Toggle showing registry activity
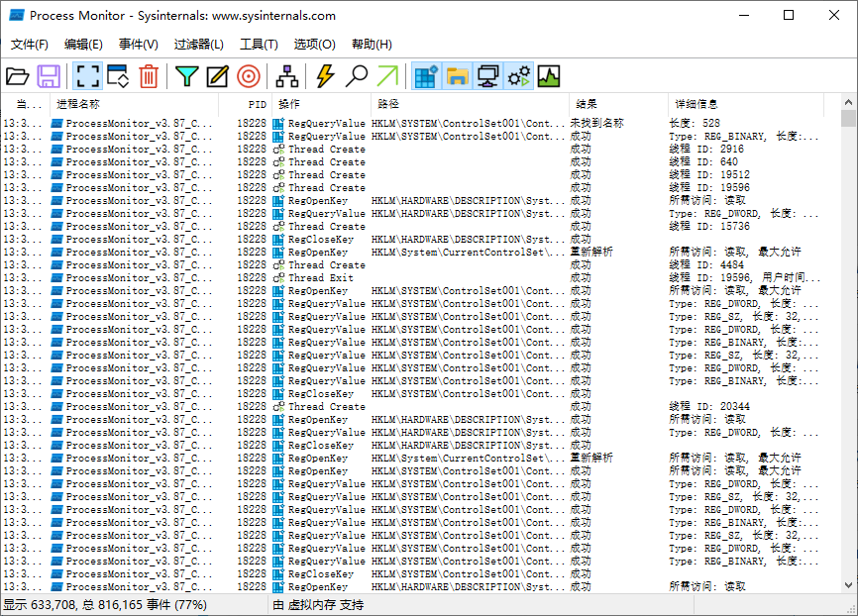This screenshot has width=858, height=616. point(426,76)
